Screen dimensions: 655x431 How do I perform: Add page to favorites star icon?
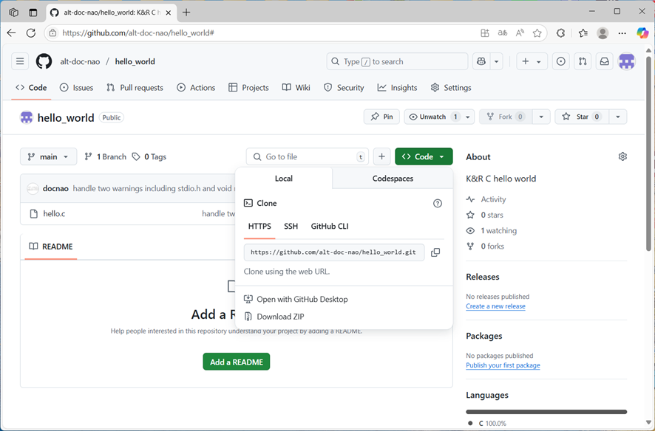pos(537,33)
